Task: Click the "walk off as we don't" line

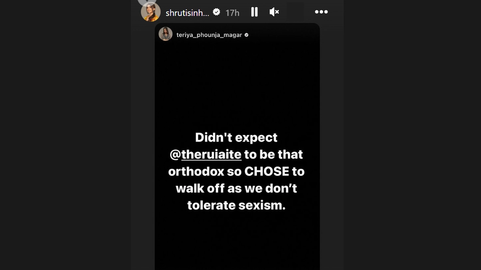Action: point(236,188)
